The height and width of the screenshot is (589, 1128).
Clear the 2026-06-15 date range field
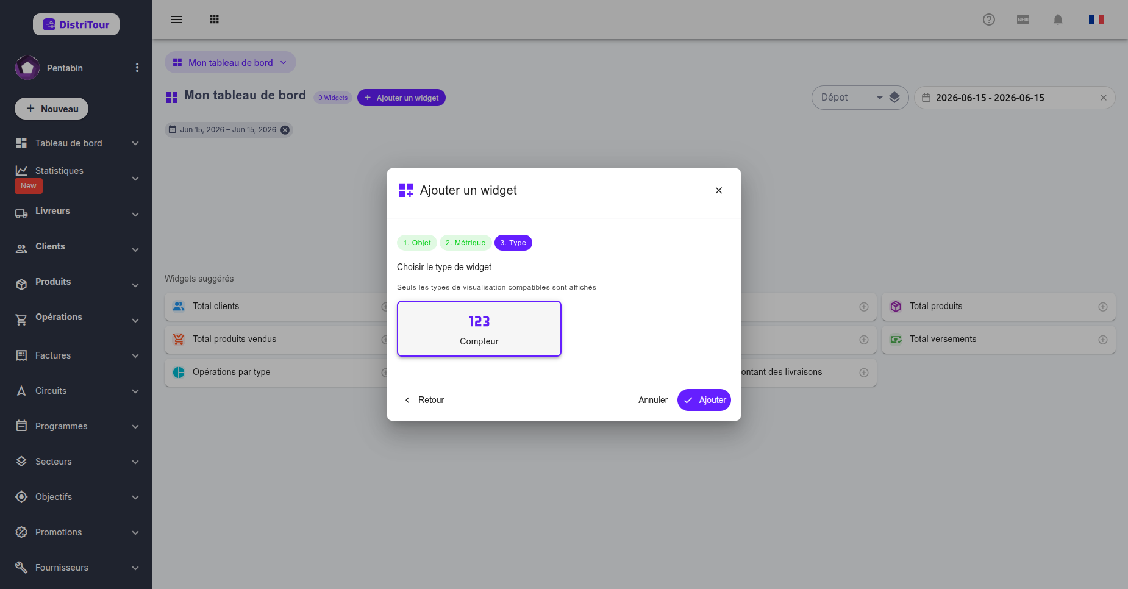[x=1103, y=98]
